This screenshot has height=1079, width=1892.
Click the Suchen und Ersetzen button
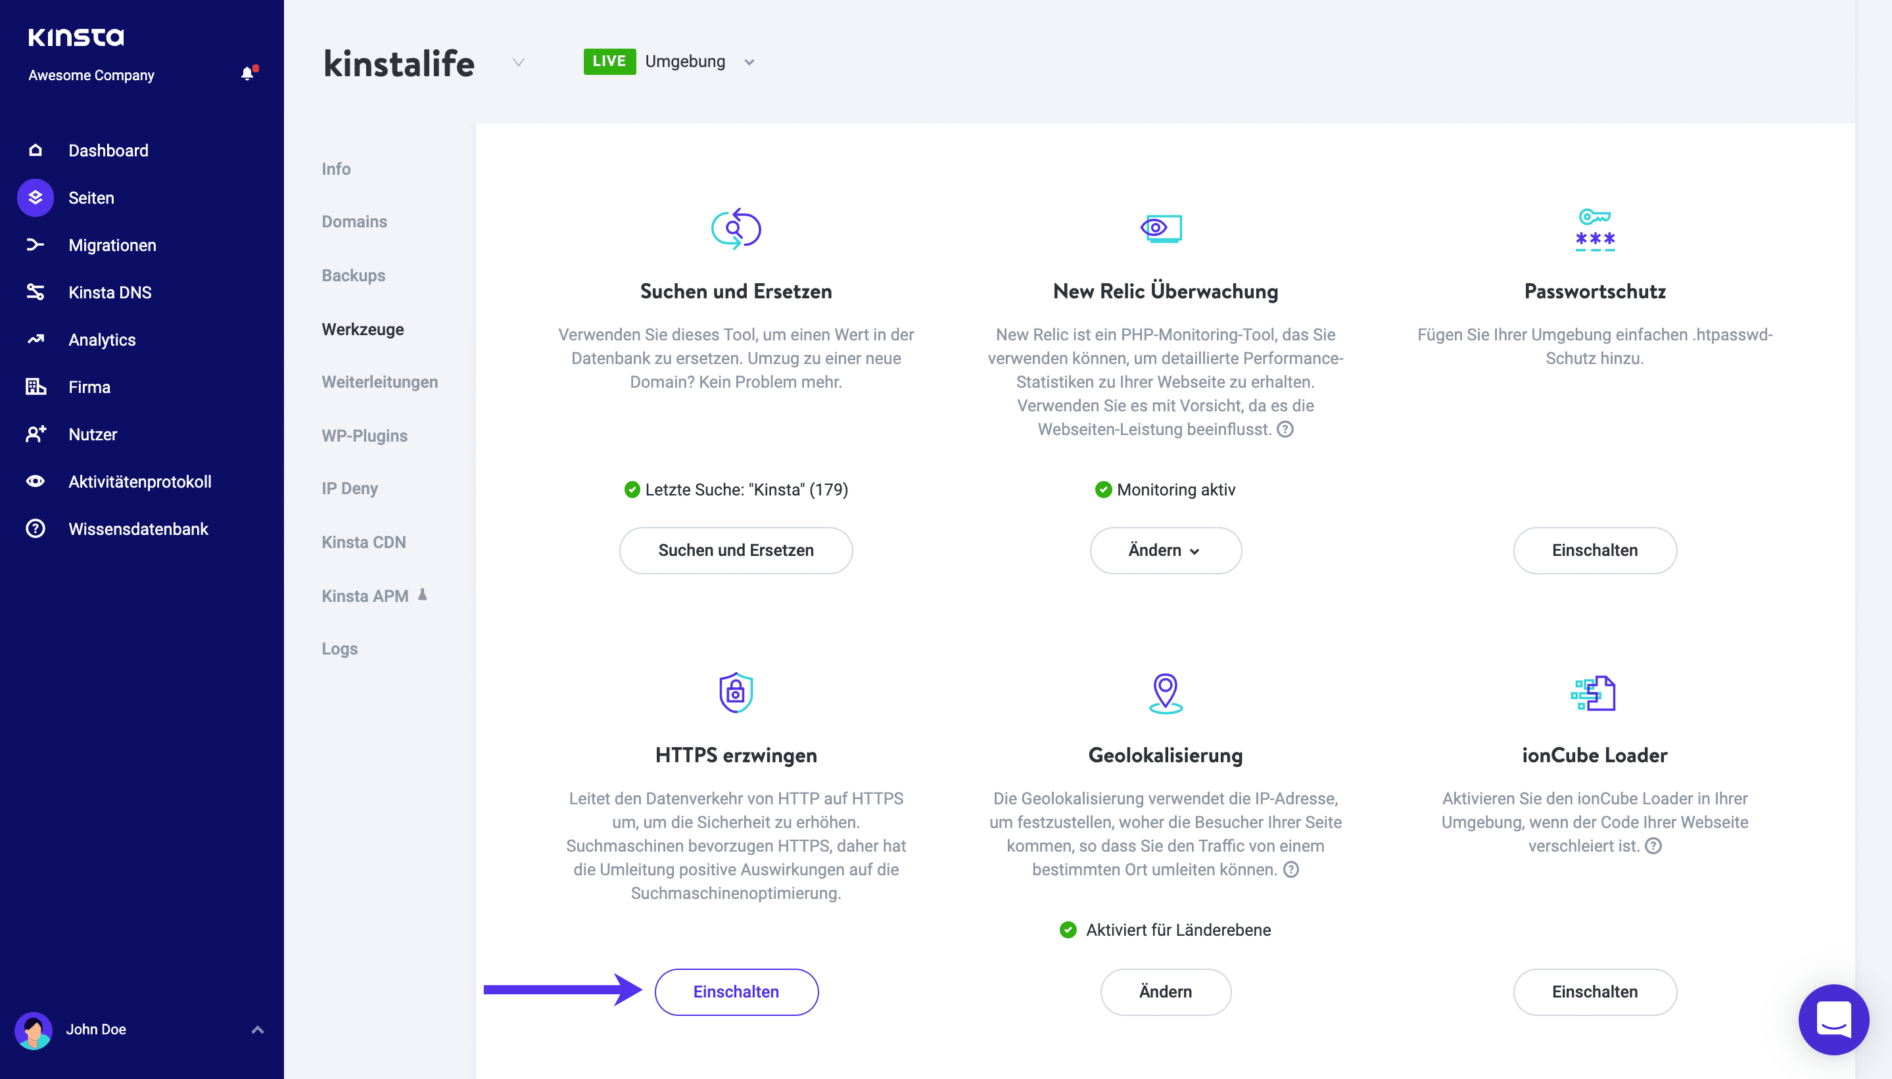pyautogui.click(x=736, y=551)
